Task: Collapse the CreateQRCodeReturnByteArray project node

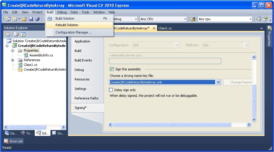Action: pos(7,46)
